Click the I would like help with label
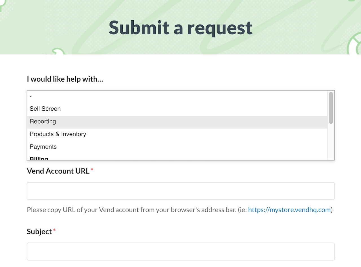The image size is (361, 267). [x=65, y=79]
